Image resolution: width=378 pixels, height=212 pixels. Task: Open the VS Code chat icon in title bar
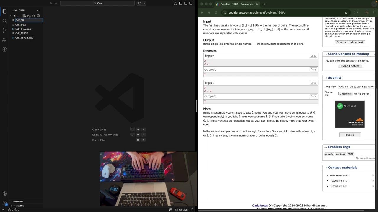click(139, 3)
